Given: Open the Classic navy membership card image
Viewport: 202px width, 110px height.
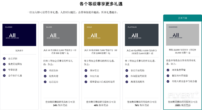Looking at the screenshot, I should pos(19,35).
